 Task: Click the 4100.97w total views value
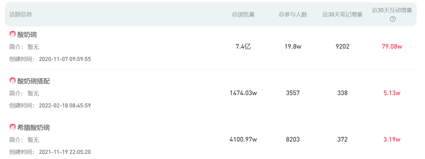coord(243,139)
